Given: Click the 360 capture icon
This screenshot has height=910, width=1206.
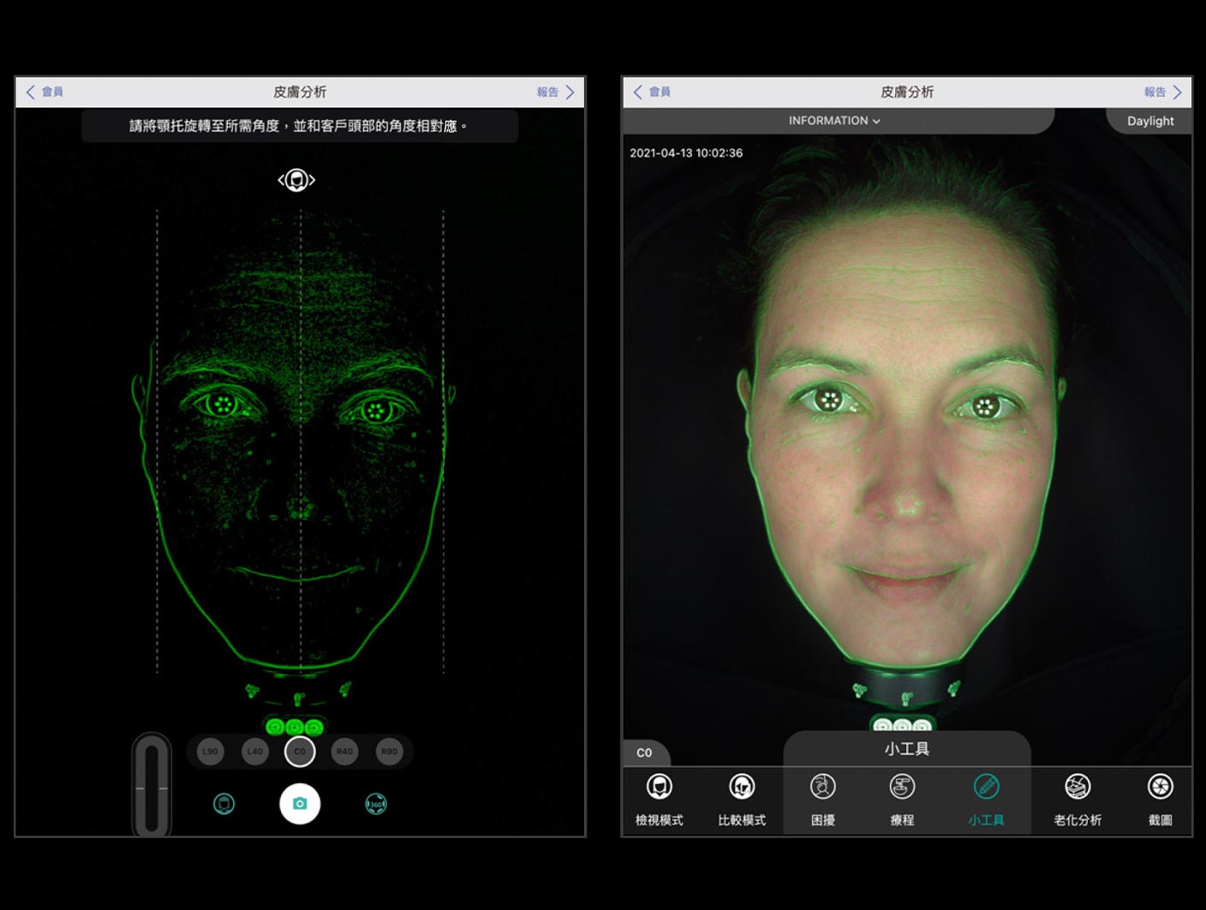Looking at the screenshot, I should 376,804.
